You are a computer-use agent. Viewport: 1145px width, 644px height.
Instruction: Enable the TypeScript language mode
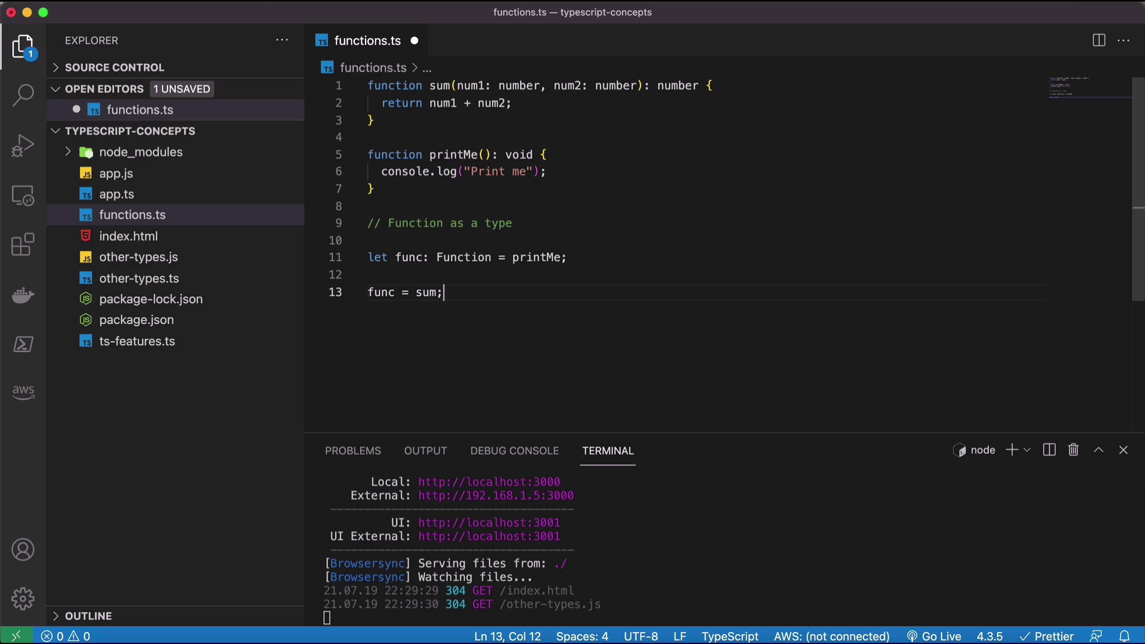pos(730,636)
